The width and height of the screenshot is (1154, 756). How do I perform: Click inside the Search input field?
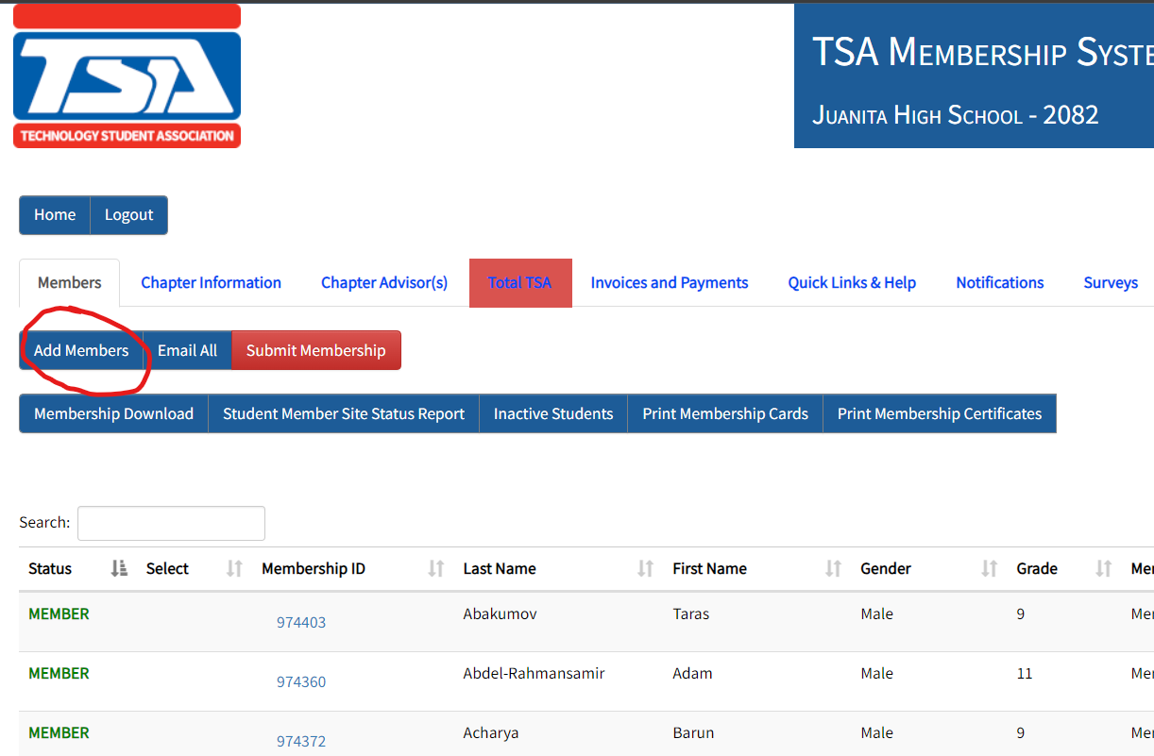[171, 523]
